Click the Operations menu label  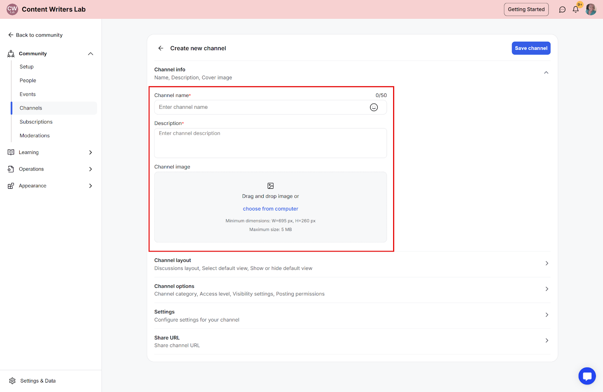(31, 169)
